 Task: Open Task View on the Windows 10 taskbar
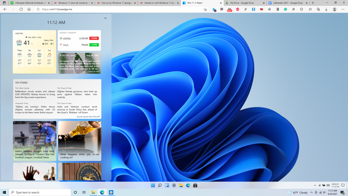[x=84, y=192]
